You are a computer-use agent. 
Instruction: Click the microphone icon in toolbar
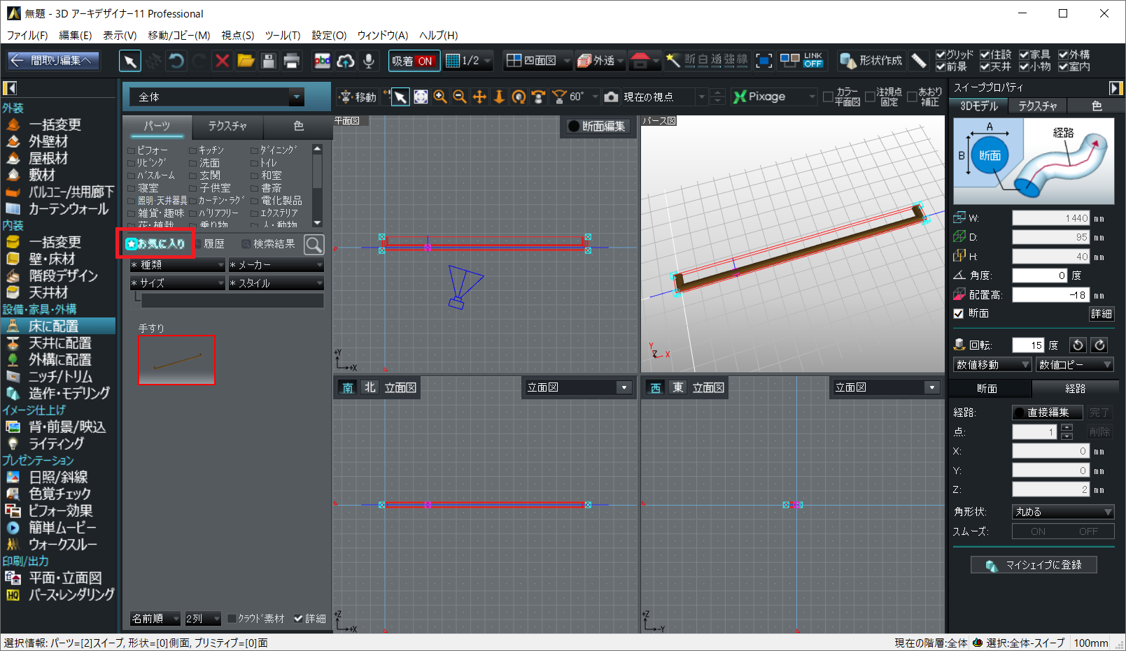tap(369, 61)
